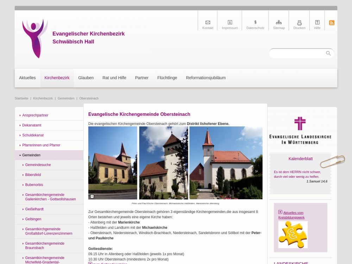
Task: Expand Ansprechpartner in the sidebar
Action: click(x=35, y=115)
